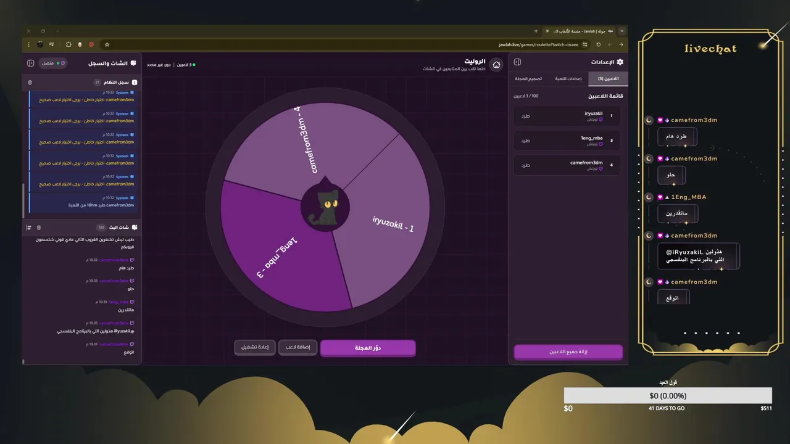Click the chat bubble icon beside الشات والسجل
790x444 pixels.
[133, 63]
